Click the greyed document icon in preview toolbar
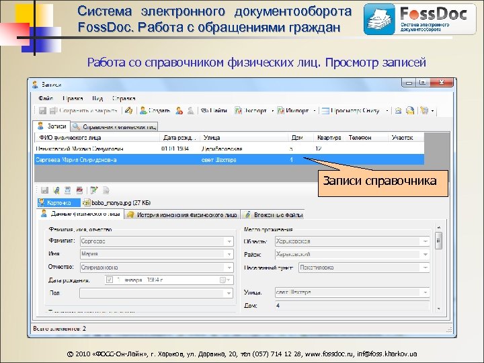 coord(106,190)
